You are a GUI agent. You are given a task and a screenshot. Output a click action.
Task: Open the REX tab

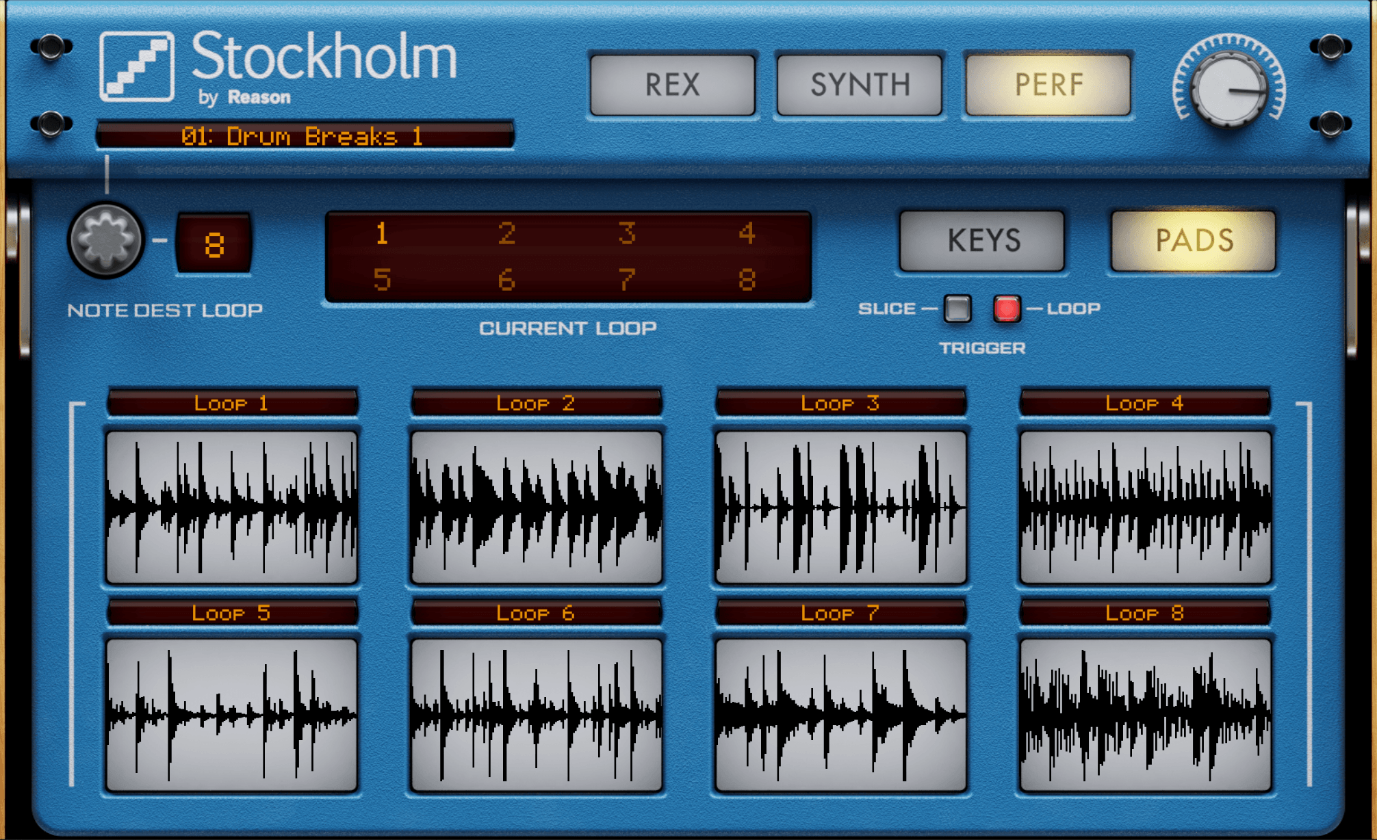point(672,85)
